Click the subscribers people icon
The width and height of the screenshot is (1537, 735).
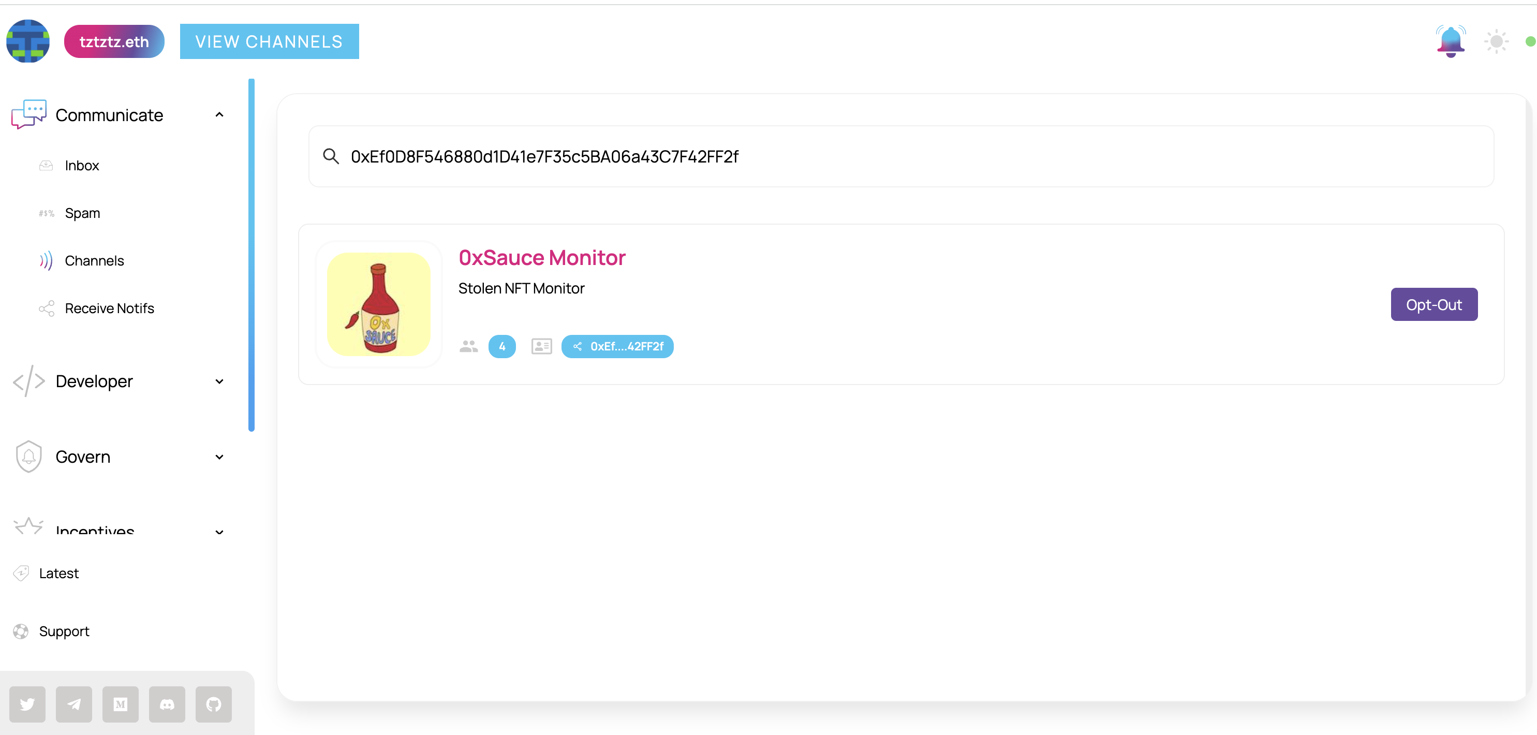(x=469, y=346)
